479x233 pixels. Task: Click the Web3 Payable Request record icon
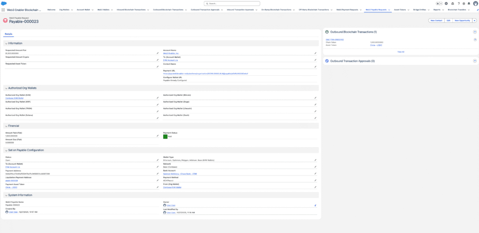[5, 21]
